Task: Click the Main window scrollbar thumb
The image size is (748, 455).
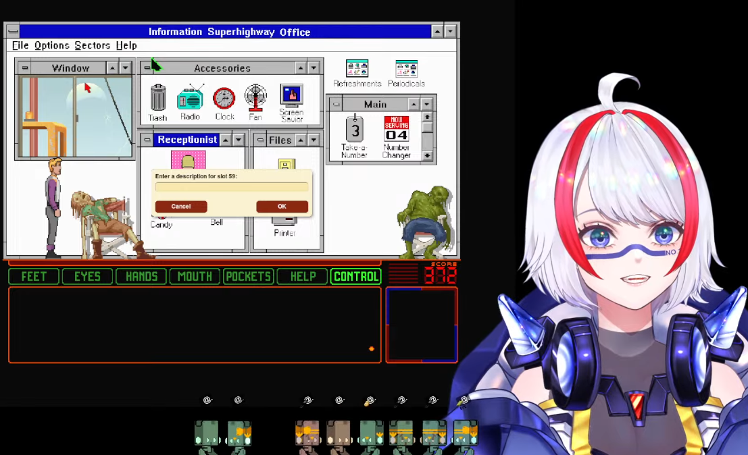Action: tap(427, 127)
